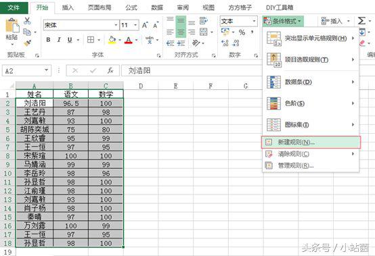Open 色阶 submenu
Image resolution: width=375 pixels, height=256 pixels.
point(311,103)
